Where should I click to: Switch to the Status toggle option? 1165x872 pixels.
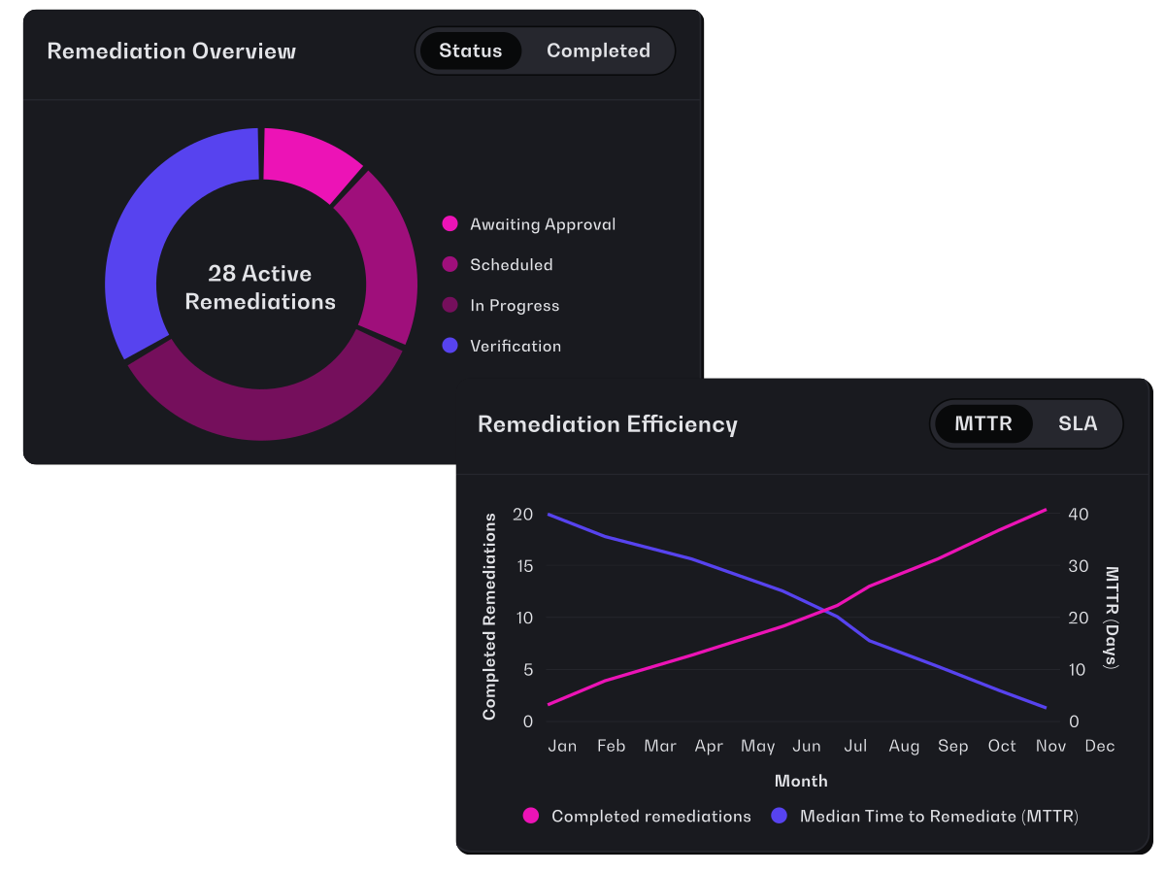471,50
